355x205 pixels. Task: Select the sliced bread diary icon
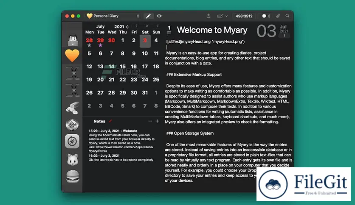pos(73,108)
